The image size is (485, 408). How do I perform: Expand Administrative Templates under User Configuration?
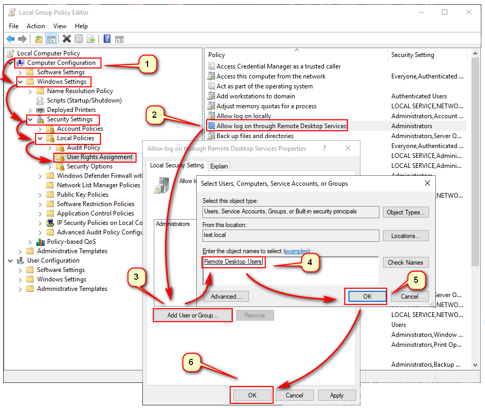[21, 289]
